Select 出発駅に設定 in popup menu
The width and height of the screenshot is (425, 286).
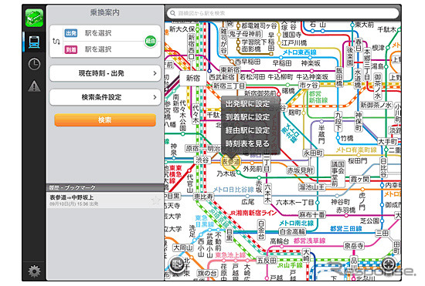click(x=248, y=104)
